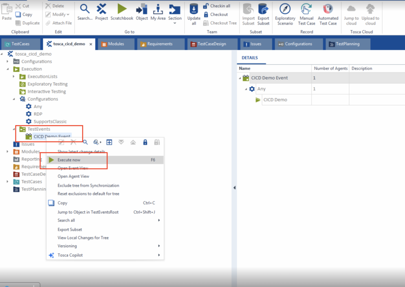Click Delete in the ribbon Edit group

point(55,6)
